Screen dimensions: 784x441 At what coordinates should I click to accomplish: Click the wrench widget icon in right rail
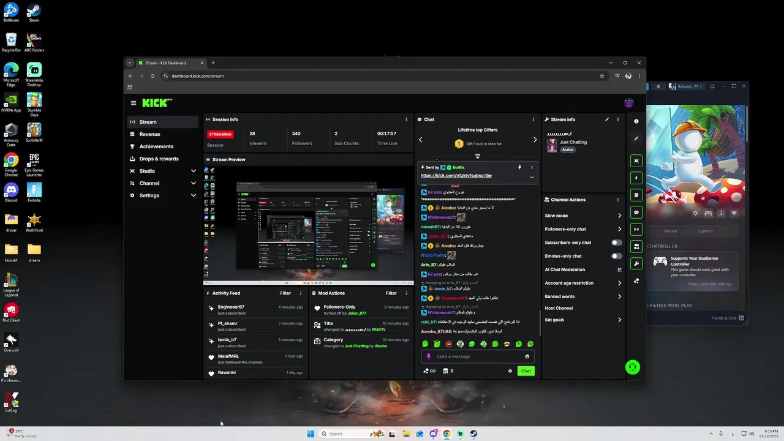[636, 264]
